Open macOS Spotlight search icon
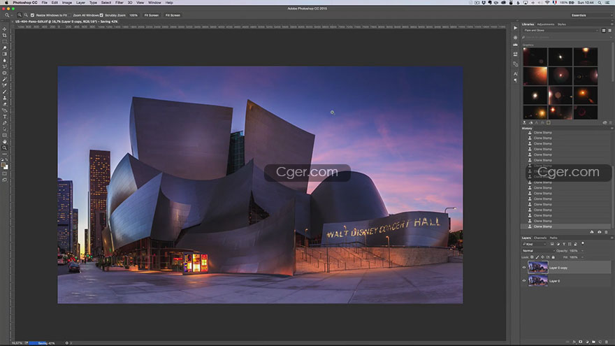 (600, 2)
